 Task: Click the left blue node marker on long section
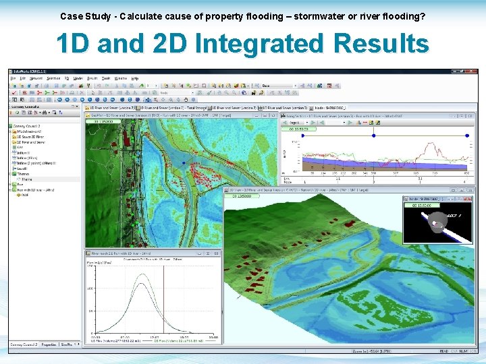click(x=303, y=135)
